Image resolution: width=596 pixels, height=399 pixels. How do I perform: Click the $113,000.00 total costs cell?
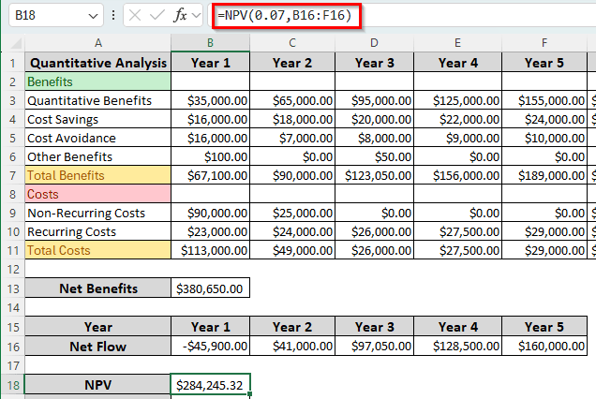[210, 250]
